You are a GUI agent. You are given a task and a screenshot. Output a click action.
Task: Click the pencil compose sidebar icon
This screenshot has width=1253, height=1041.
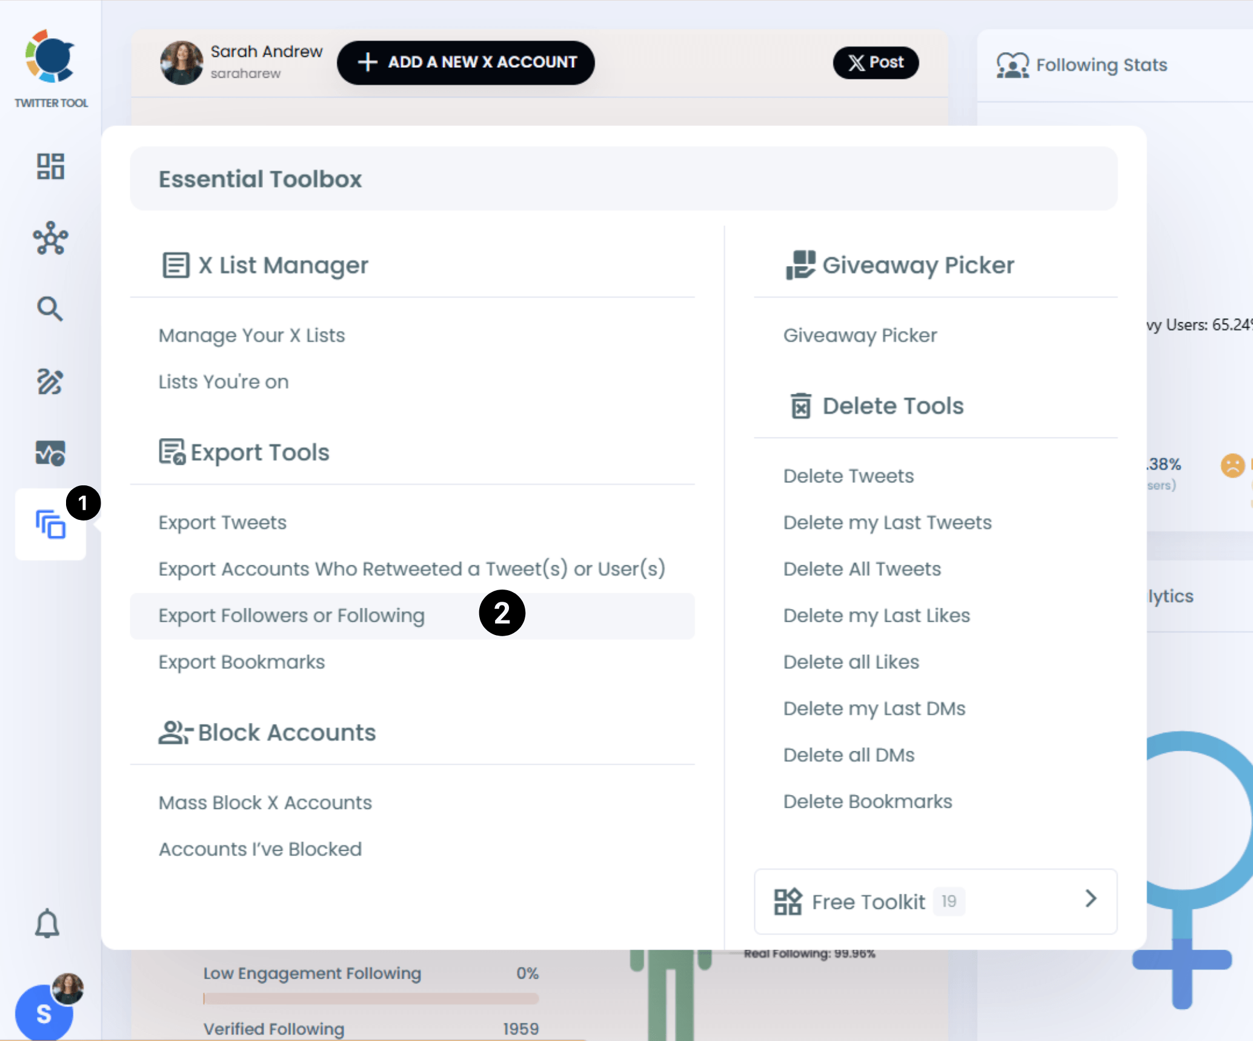tap(50, 382)
